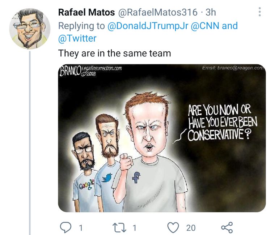275x235 pixels.
Task: Open the tweet via the 3h timestamp
Action: (211, 12)
